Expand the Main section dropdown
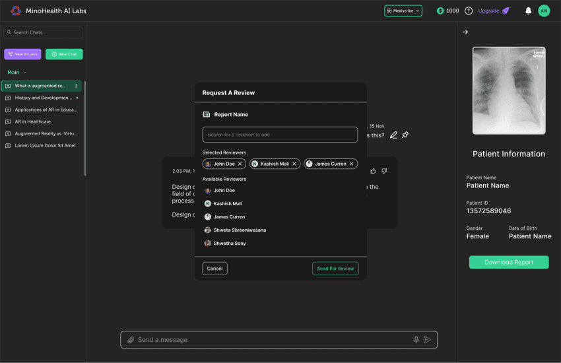 pyautogui.click(x=16, y=72)
